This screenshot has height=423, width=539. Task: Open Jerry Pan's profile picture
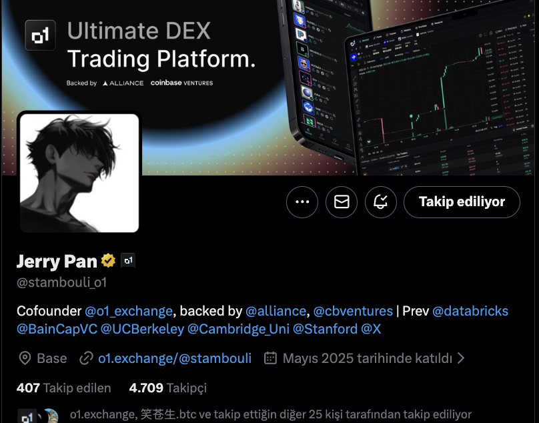79,173
